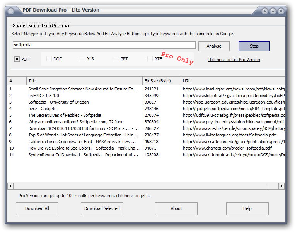Click row number 11 cell
Screen dimensions: 295x232
(12, 155)
